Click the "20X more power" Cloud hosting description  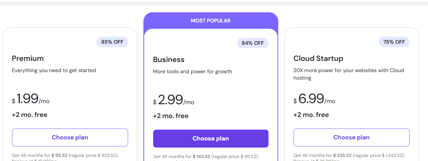(x=348, y=74)
